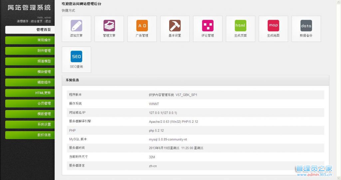Click the 服务器时间 row label
The height and width of the screenshot is (180, 341).
pyautogui.click(x=77, y=148)
